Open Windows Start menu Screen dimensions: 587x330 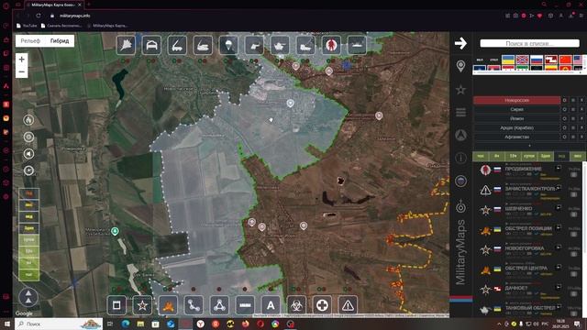7,324
